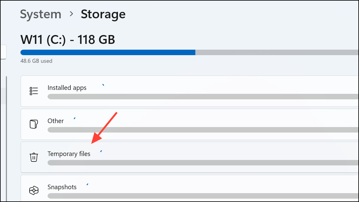Viewport: 359px width, 202px height.
Task: Click the Snapshots category icon
Action: click(x=34, y=190)
